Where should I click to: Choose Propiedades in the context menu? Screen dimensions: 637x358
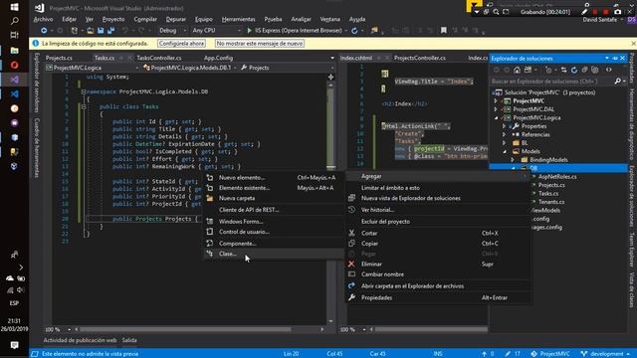[x=438, y=297]
